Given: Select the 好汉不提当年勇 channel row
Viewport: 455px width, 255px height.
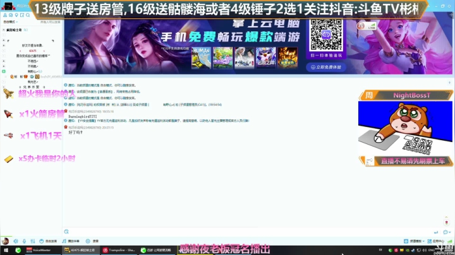Looking at the screenshot, I should 32,45.
